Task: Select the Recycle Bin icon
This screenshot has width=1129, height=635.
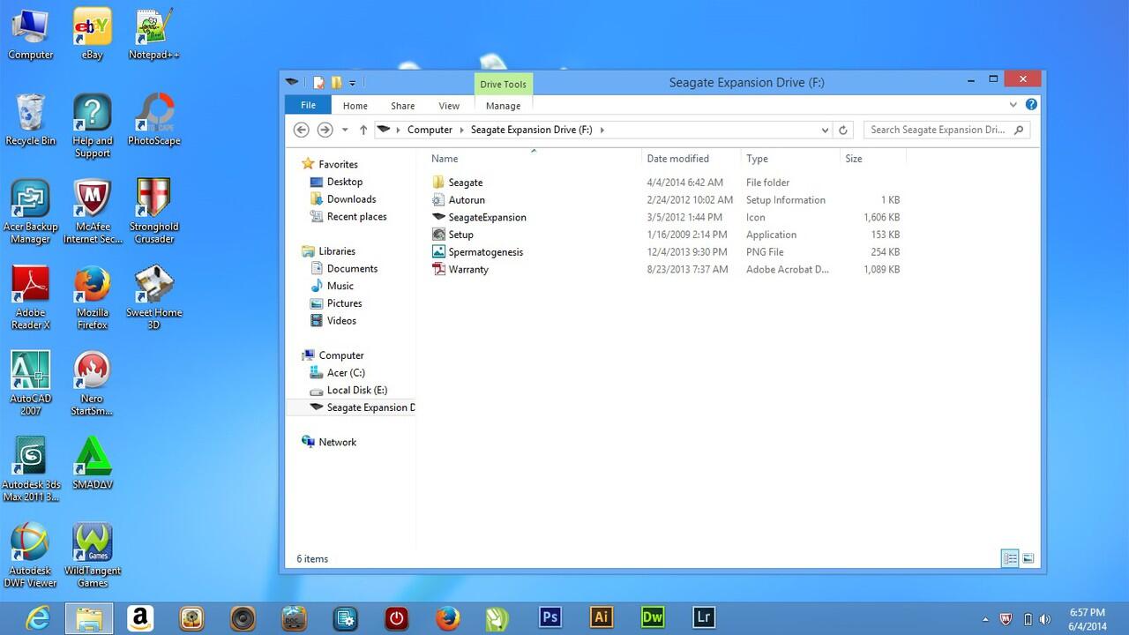Action: click(x=30, y=119)
